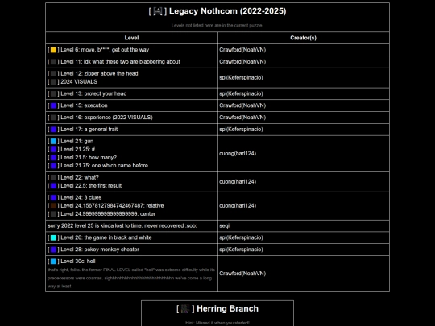435x326 pixels.
Task: Click the spi(Keferspinacio) cell for Level 28
Action: (x=304, y=250)
